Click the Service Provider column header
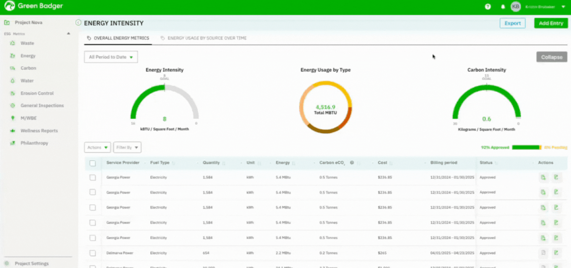The image size is (571, 268). click(x=123, y=162)
